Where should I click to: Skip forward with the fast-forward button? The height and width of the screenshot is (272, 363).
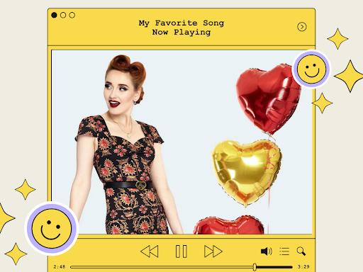(x=213, y=251)
